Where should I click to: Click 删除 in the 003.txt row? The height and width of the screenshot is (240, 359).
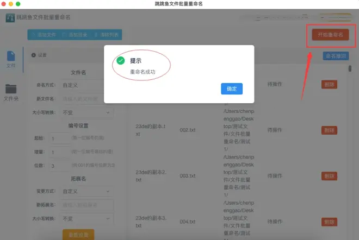[329, 176]
